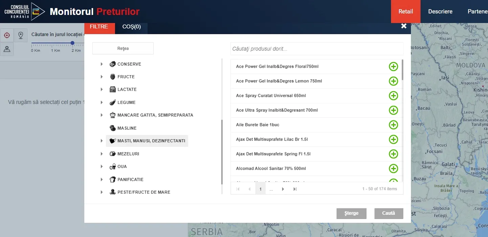Go to next page of products

coord(283,189)
